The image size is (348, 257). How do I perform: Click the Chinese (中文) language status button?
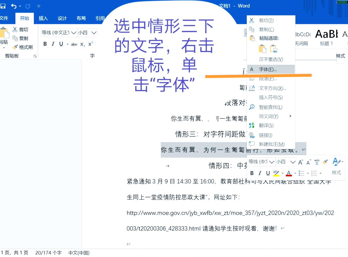[79, 253]
